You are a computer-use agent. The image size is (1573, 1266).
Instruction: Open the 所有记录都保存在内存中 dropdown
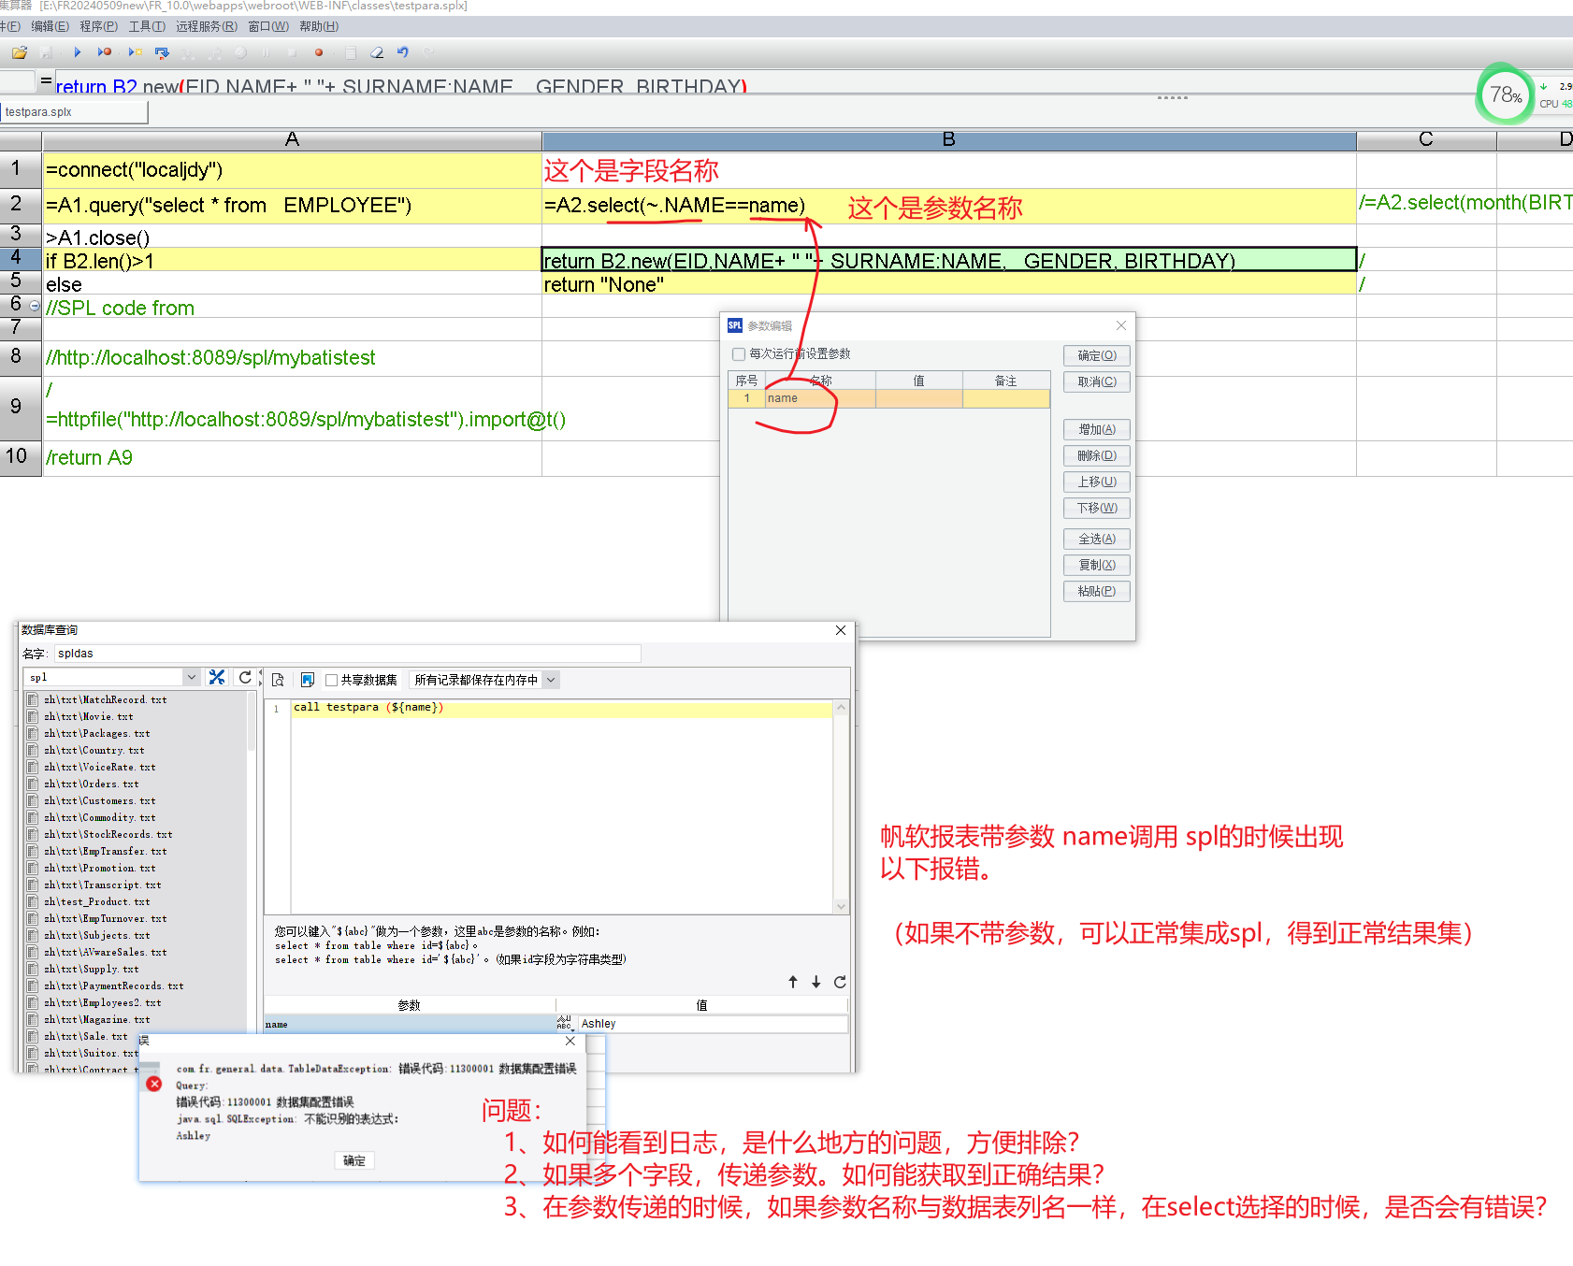pos(551,680)
